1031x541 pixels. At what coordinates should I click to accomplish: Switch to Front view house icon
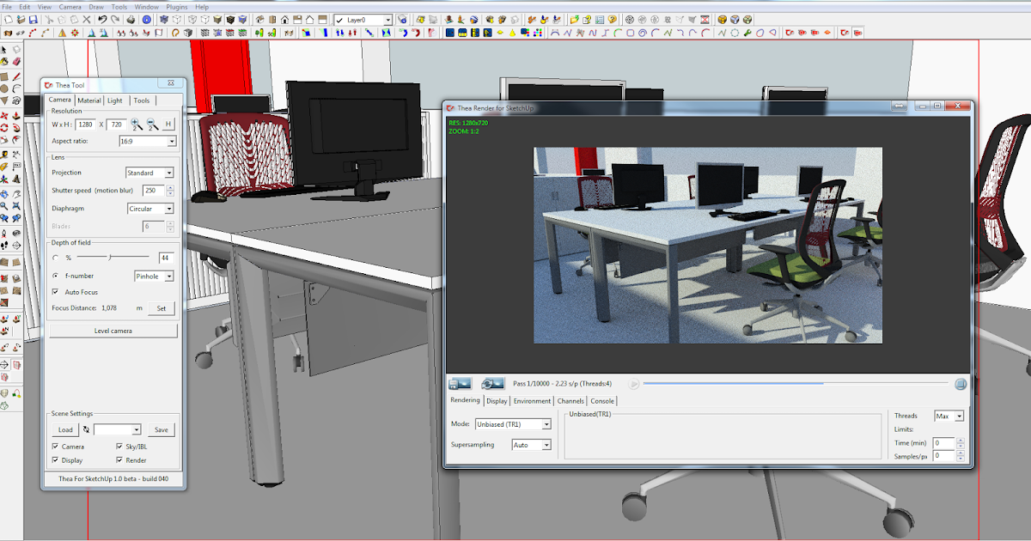pos(284,19)
